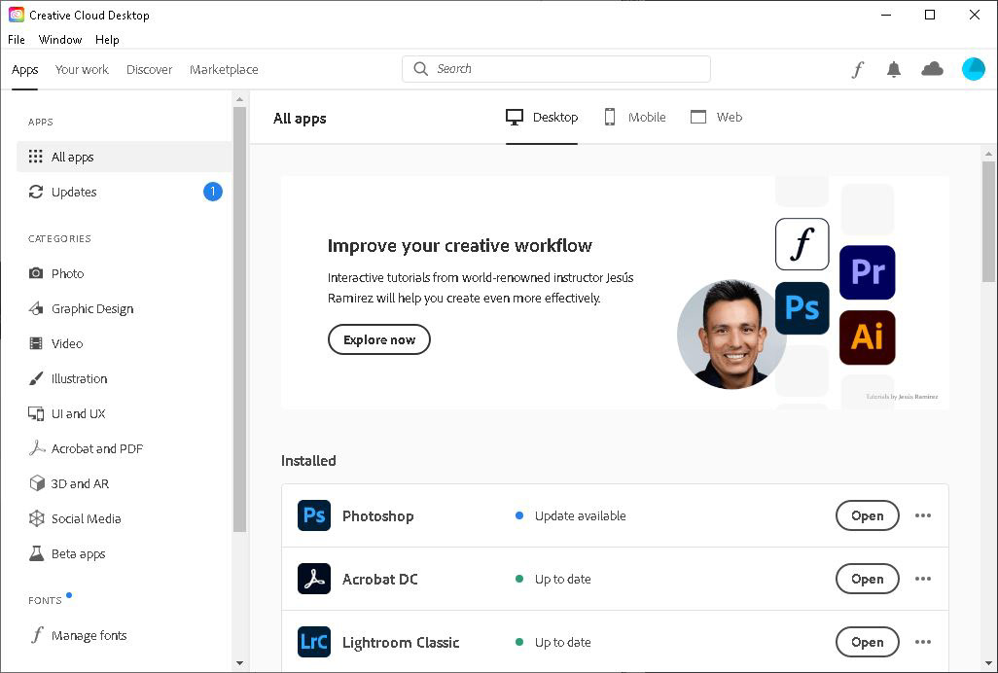Click the Lightroom Classic Up to date status
This screenshot has height=673, width=998.
[553, 642]
